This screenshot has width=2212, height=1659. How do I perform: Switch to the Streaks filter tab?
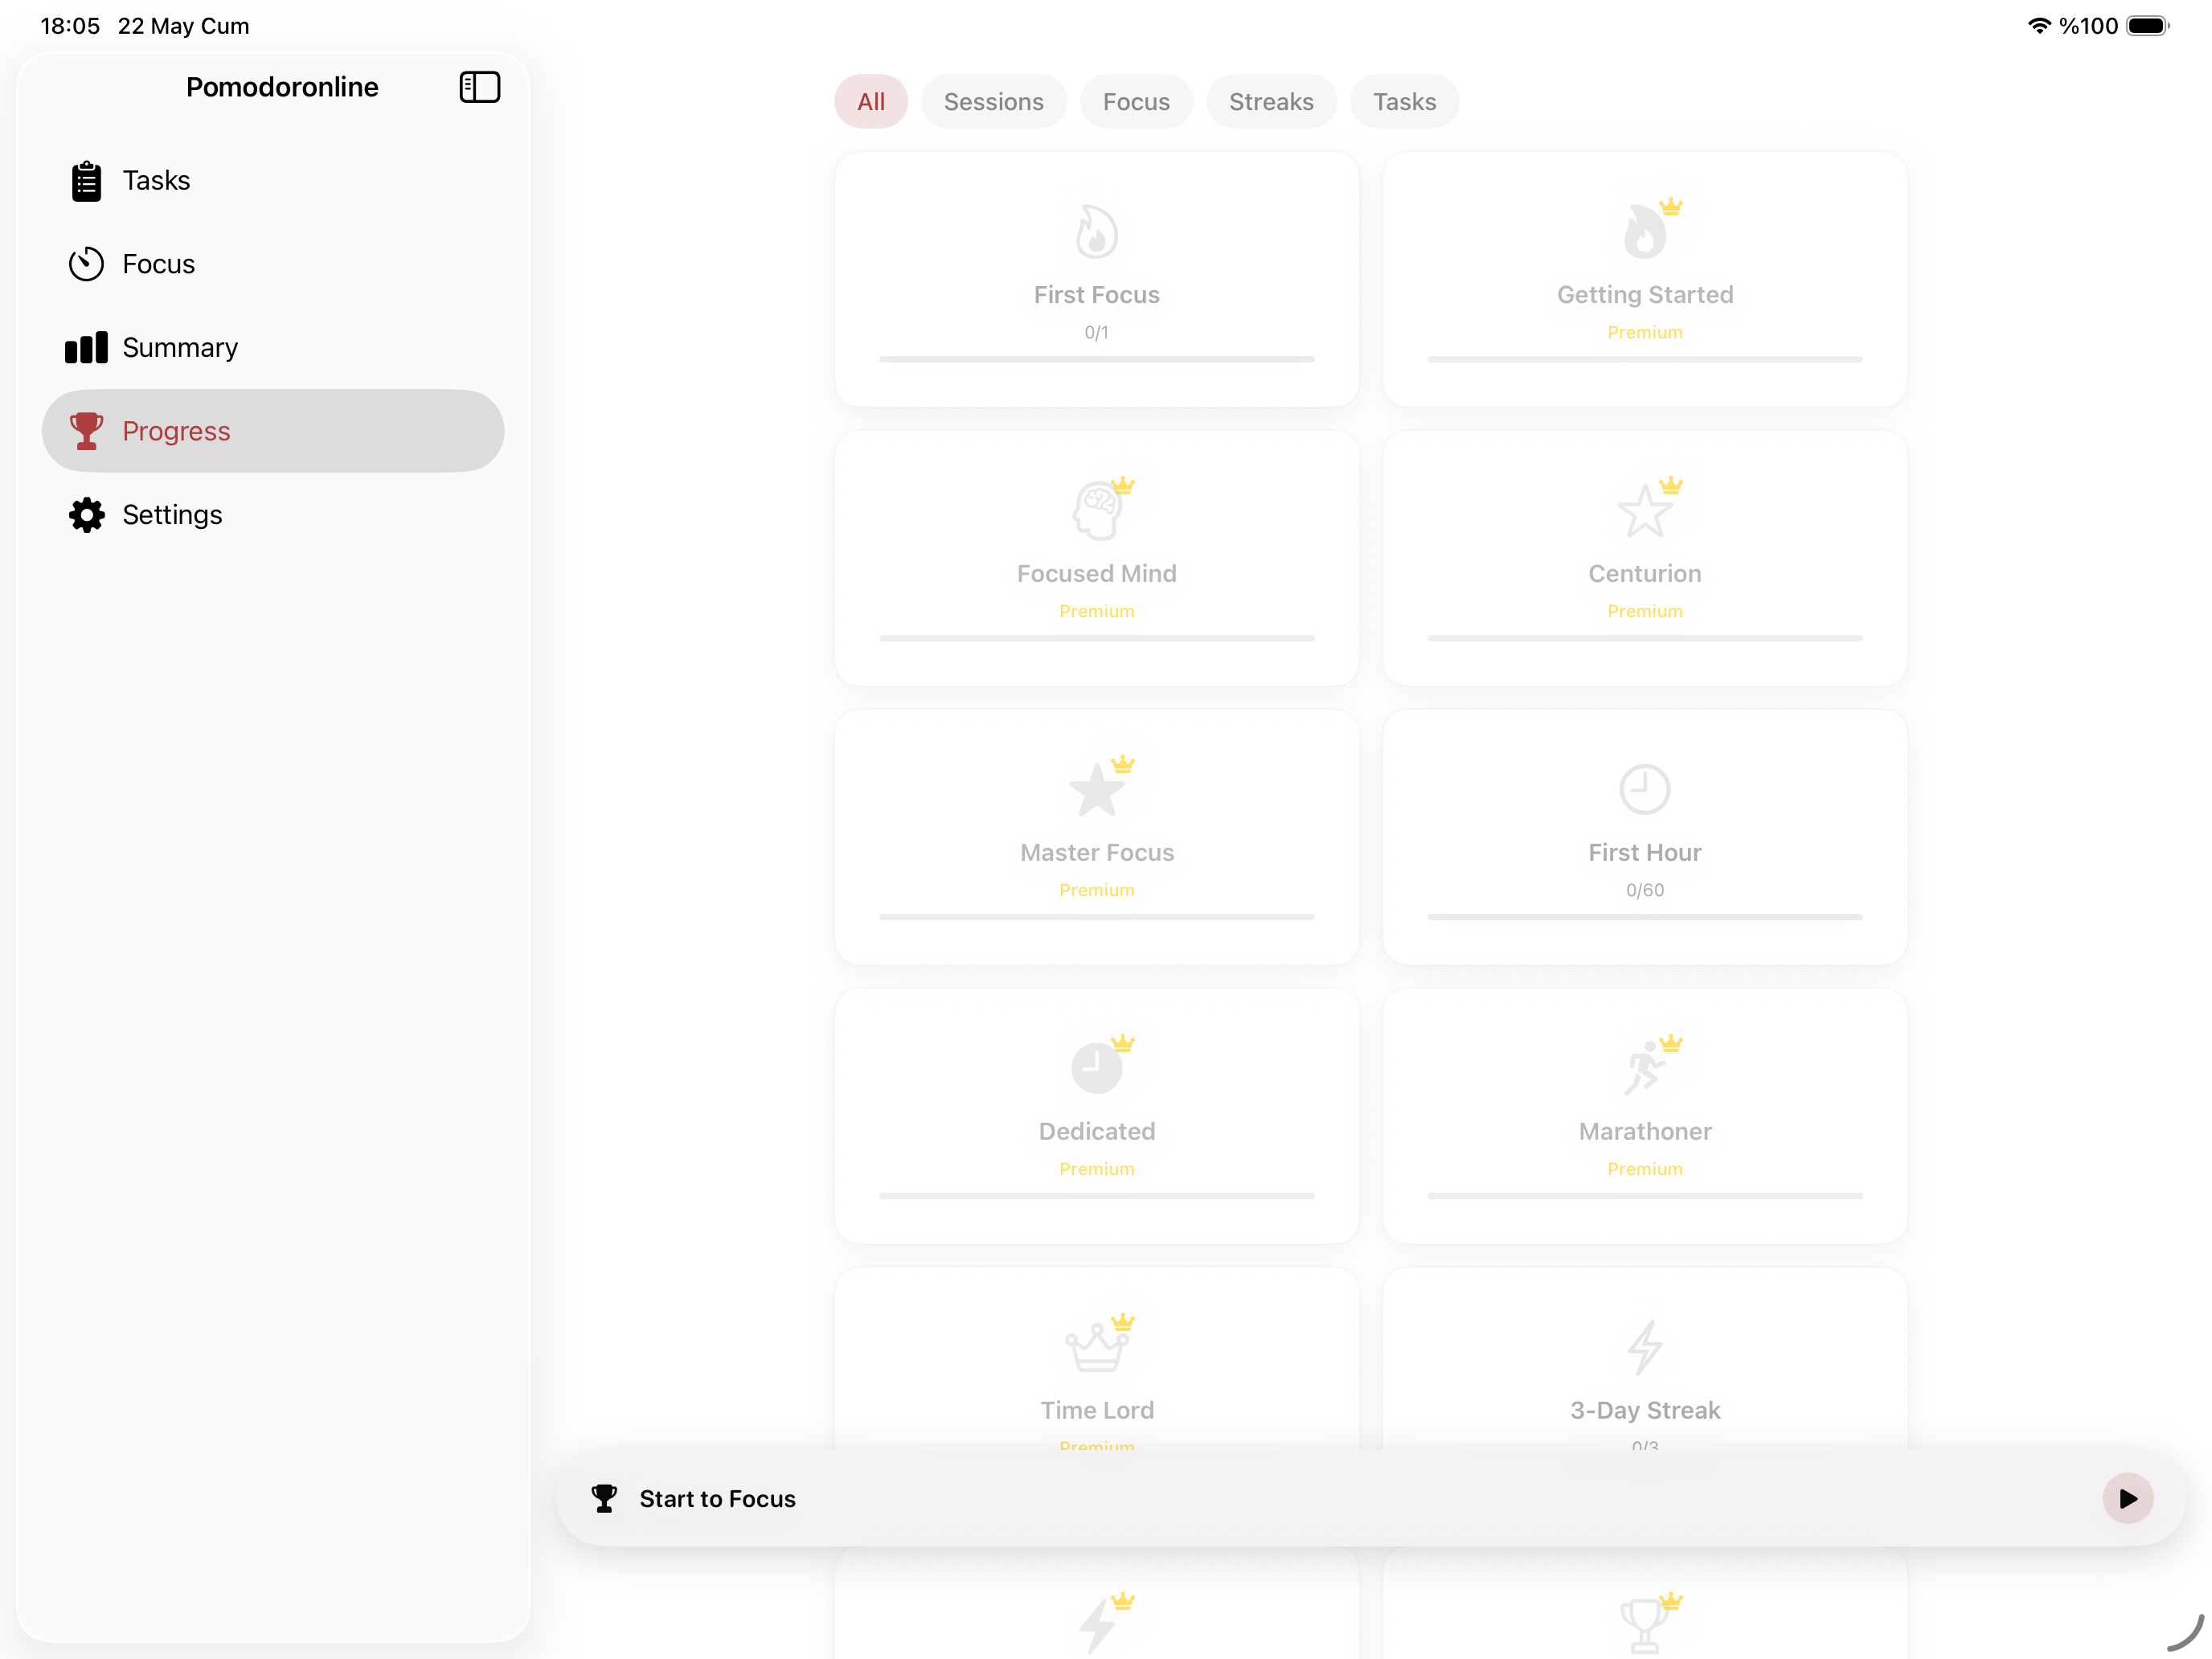[x=1271, y=101]
